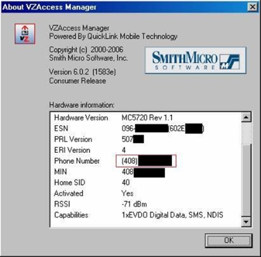The width and height of the screenshot is (261, 257).
Task: Click the hardware list scroll down arrow
Action: pos(246,221)
